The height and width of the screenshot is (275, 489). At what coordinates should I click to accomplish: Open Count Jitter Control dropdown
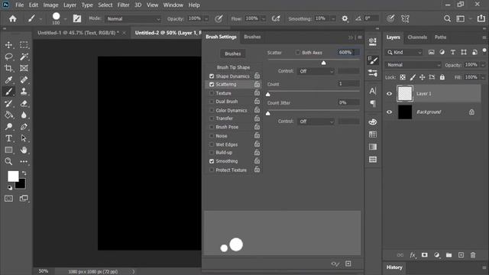(x=316, y=121)
